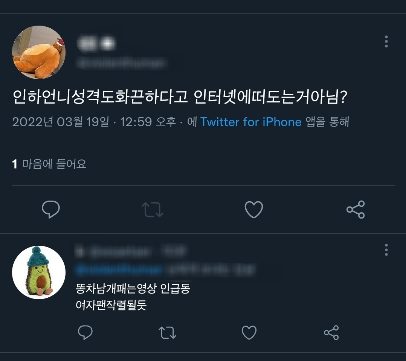Screen dimensions: 406x361
Task: Open the main tweet's three-dot menu
Action: pyautogui.click(x=386, y=41)
